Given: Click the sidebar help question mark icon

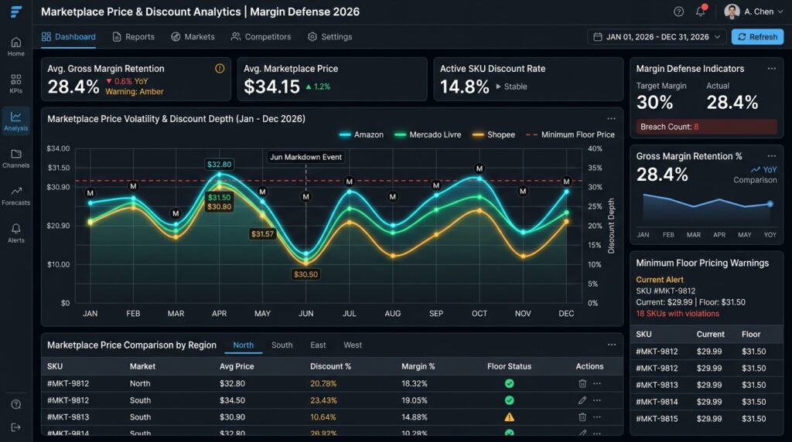Looking at the screenshot, I should coord(16,404).
